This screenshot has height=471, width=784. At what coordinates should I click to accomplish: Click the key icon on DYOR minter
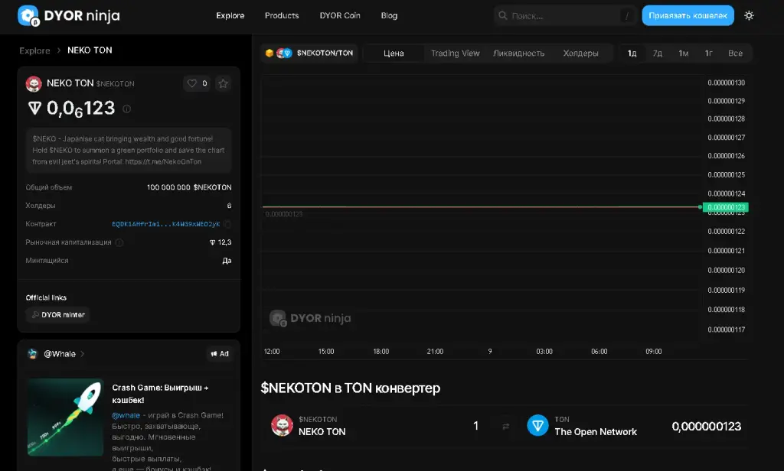coord(35,315)
